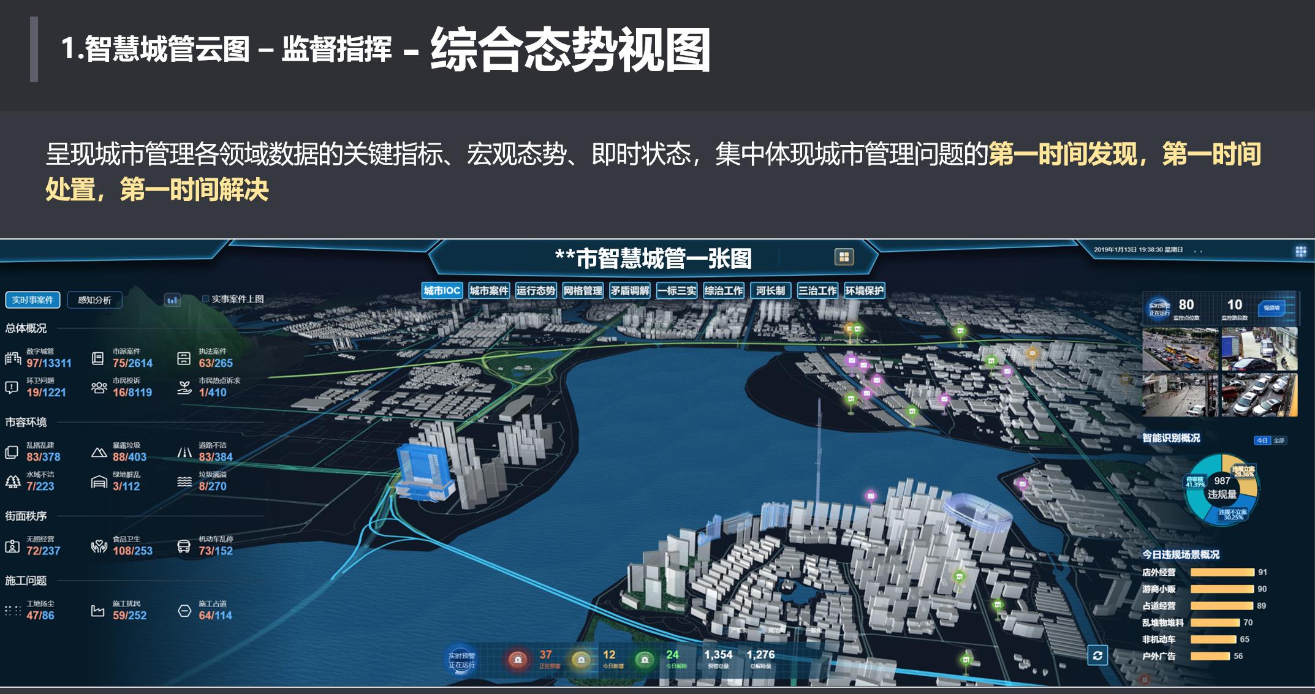Screen dimensions: 1315x694
Task: Click the 市民热点诉求 sprout icon
Action: point(184,387)
